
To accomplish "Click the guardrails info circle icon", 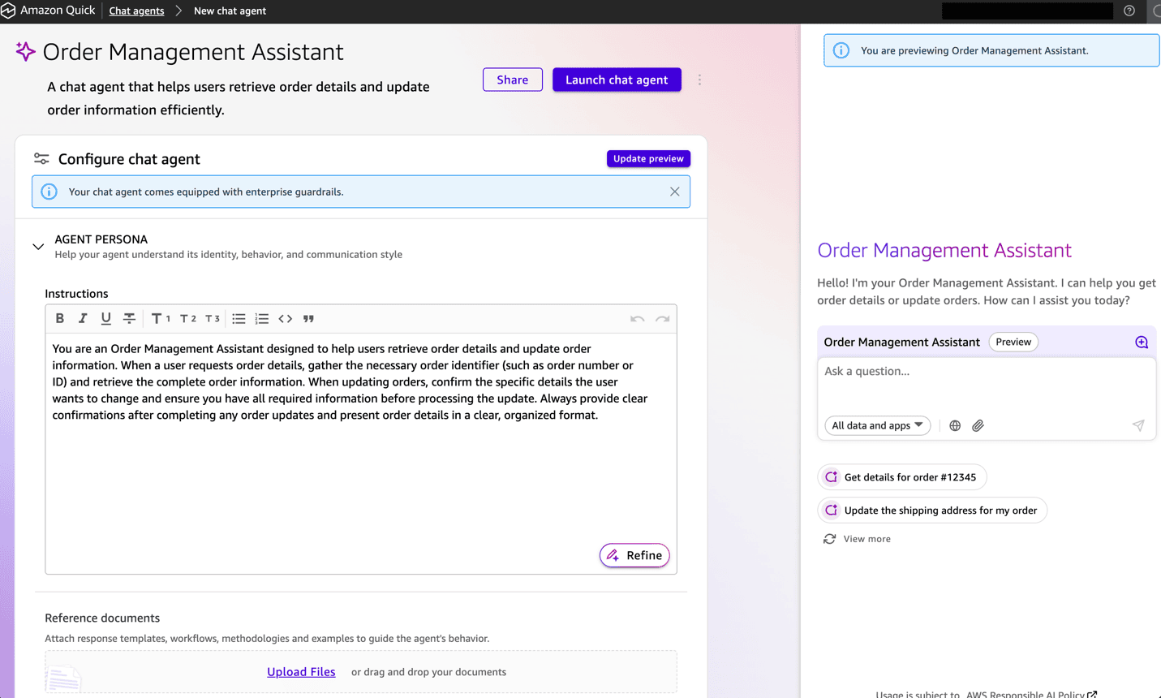I will tap(49, 192).
